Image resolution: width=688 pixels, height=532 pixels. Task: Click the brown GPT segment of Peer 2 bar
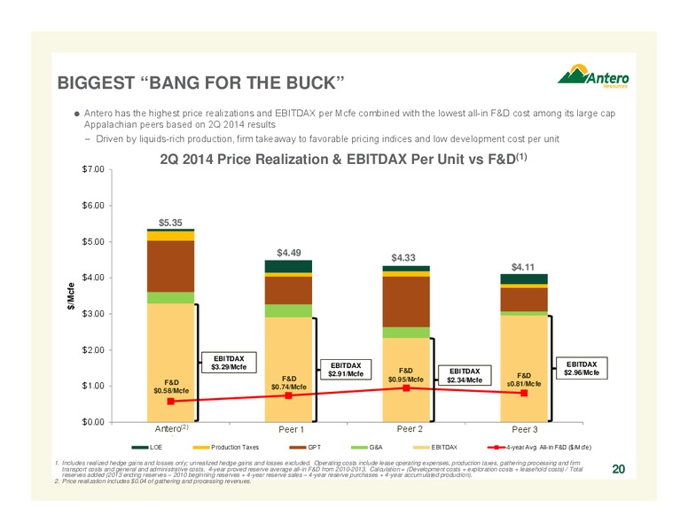pyautogui.click(x=406, y=302)
